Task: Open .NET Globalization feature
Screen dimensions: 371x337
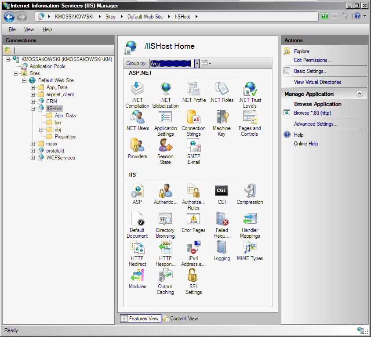Action: (x=165, y=95)
